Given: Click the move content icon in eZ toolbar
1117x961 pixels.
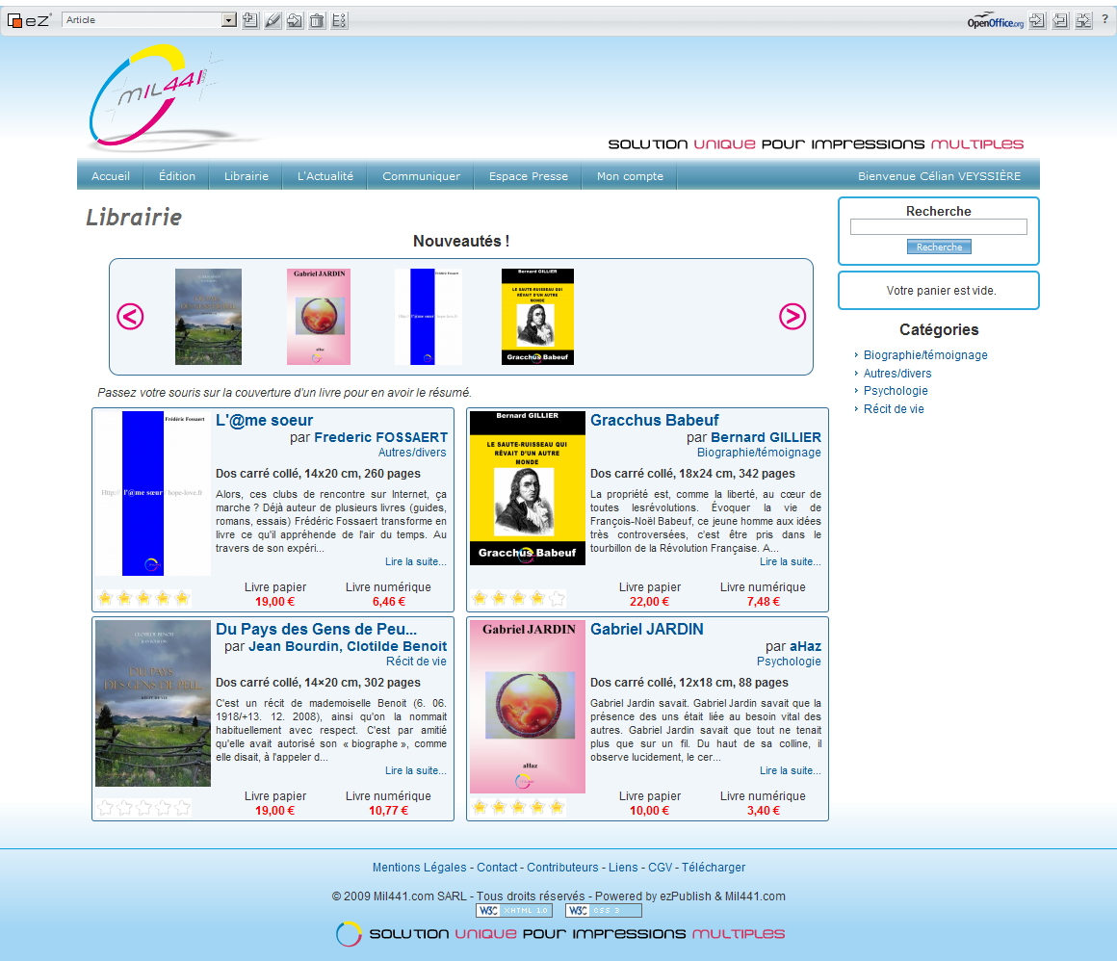Looking at the screenshot, I should [295, 20].
